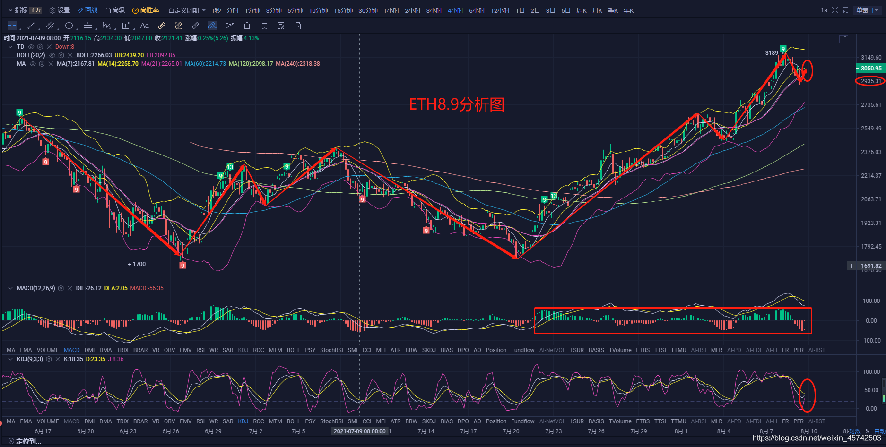Select the horizontal levels line tool
Viewport: 886px width, 447px height.
[88, 26]
